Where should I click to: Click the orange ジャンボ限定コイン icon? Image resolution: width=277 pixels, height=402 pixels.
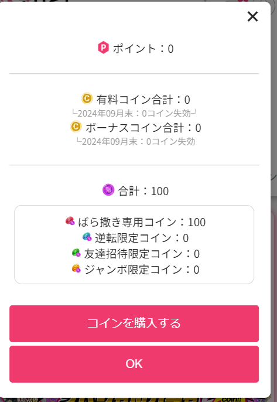point(76,268)
